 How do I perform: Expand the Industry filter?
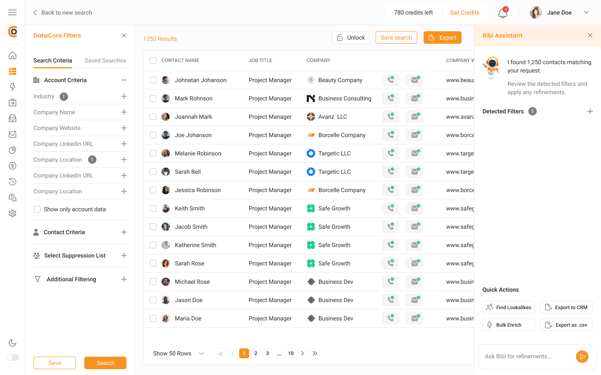point(124,96)
